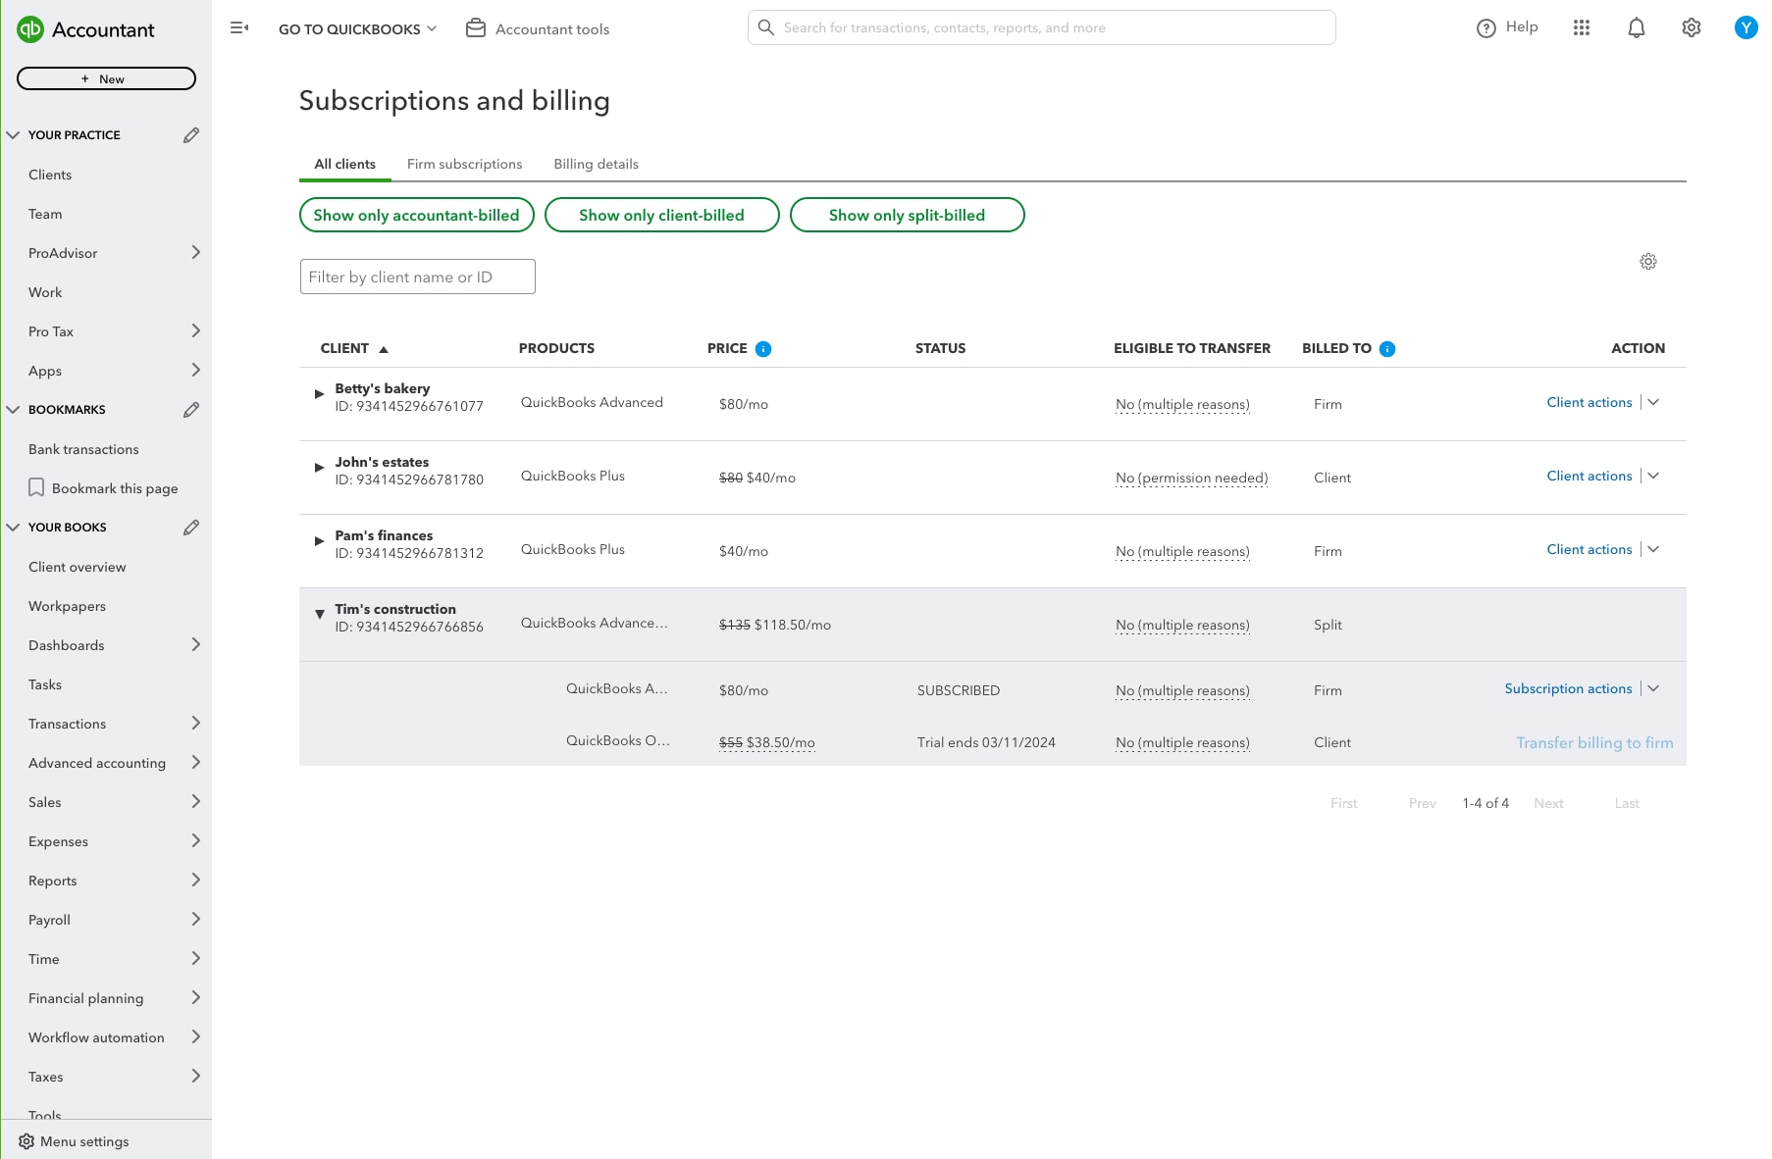Edit the YOUR PRACTICE section with the pencil icon
1772x1159 pixels.
(190, 134)
